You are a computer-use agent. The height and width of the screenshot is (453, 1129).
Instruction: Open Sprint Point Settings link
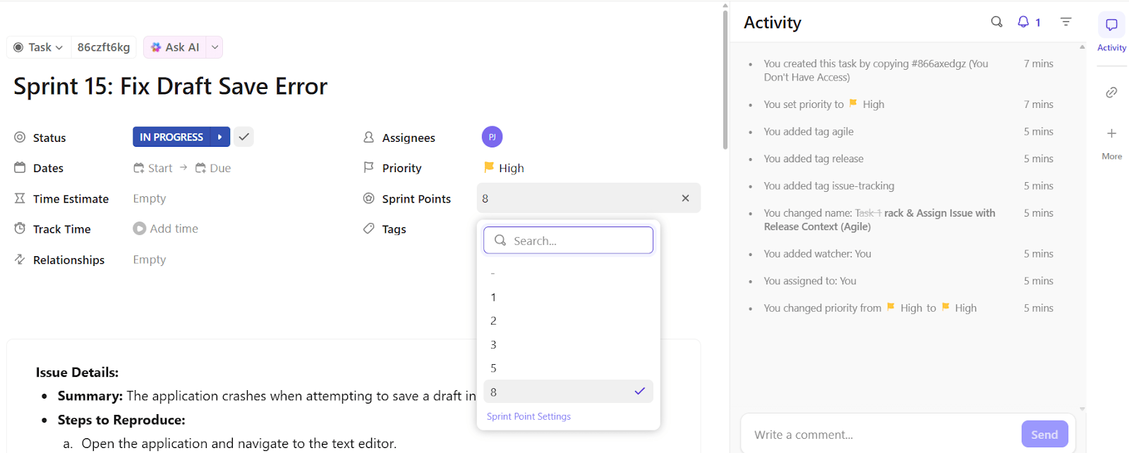[529, 416]
